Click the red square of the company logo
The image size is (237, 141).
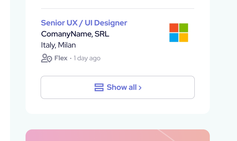tap(174, 28)
